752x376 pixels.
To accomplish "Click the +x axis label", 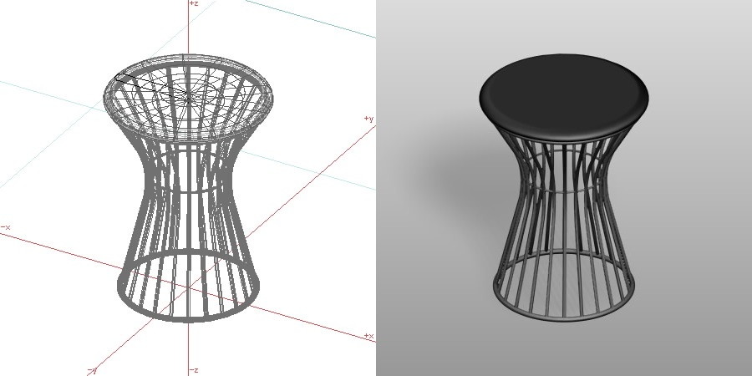I will (368, 336).
